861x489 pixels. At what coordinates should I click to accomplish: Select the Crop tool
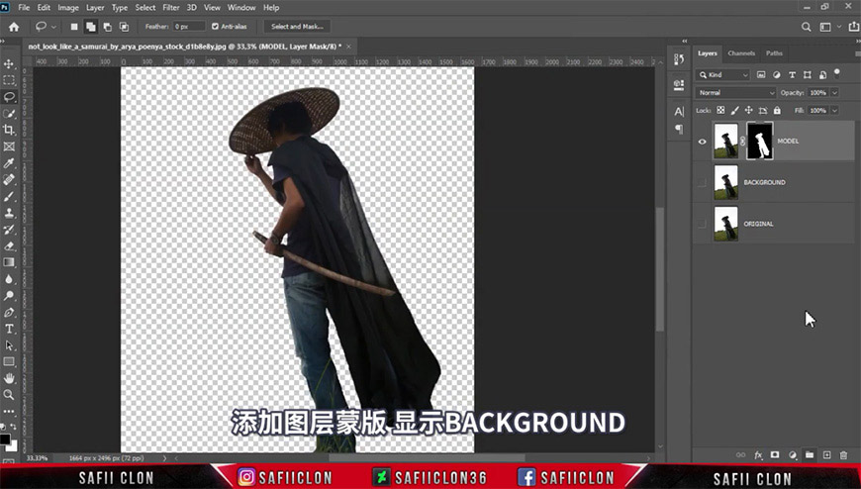pos(9,131)
